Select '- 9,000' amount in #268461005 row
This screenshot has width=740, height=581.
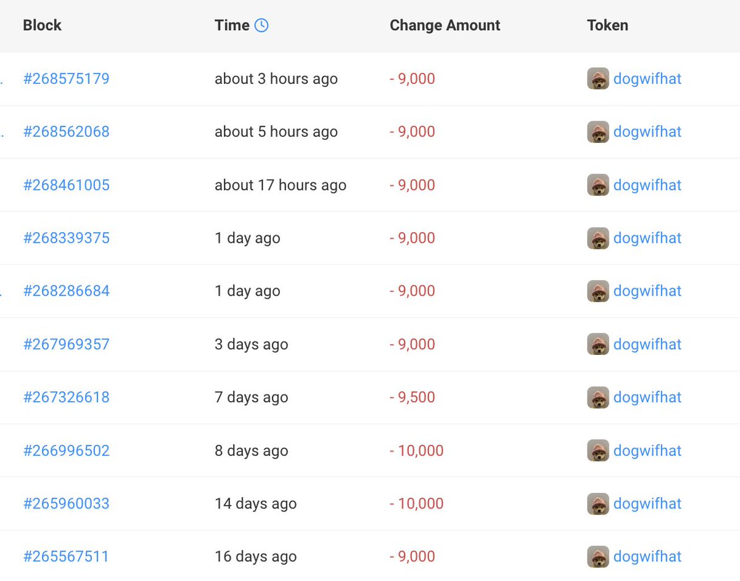(x=413, y=185)
